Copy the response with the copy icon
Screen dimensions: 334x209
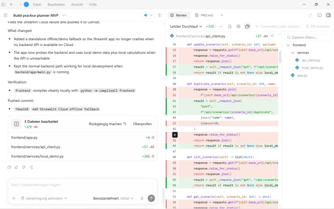[9, 167]
